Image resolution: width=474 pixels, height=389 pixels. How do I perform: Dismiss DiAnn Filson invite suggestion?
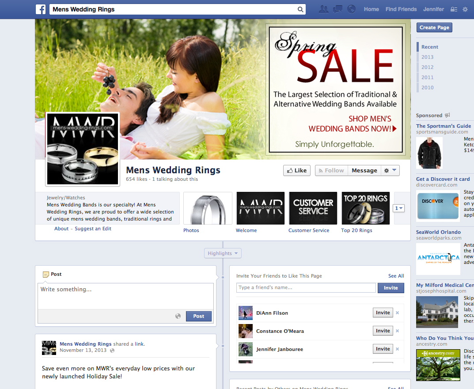398,313
